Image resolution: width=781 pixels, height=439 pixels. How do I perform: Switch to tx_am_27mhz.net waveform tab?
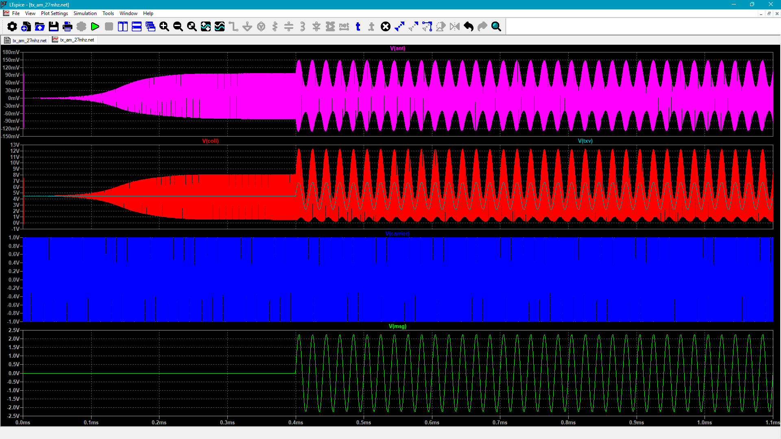coord(73,40)
